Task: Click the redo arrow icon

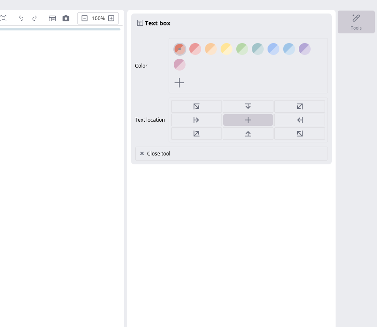Action: (35, 18)
